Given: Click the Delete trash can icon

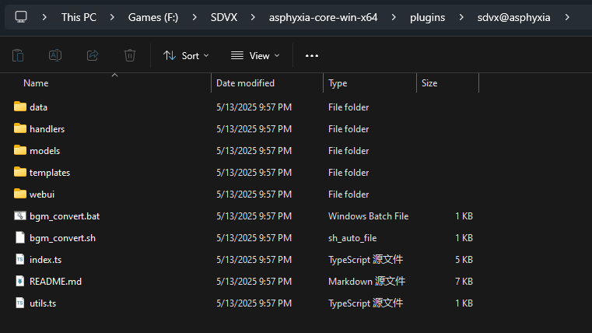Looking at the screenshot, I should 130,55.
